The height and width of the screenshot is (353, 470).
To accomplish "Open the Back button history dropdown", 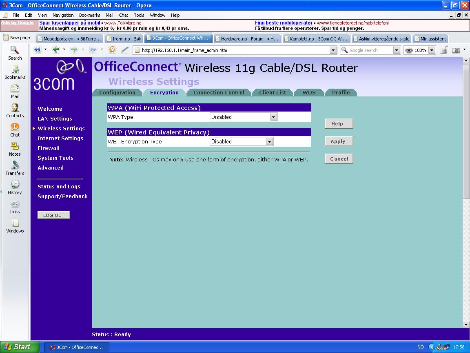I will [x=64, y=49].
